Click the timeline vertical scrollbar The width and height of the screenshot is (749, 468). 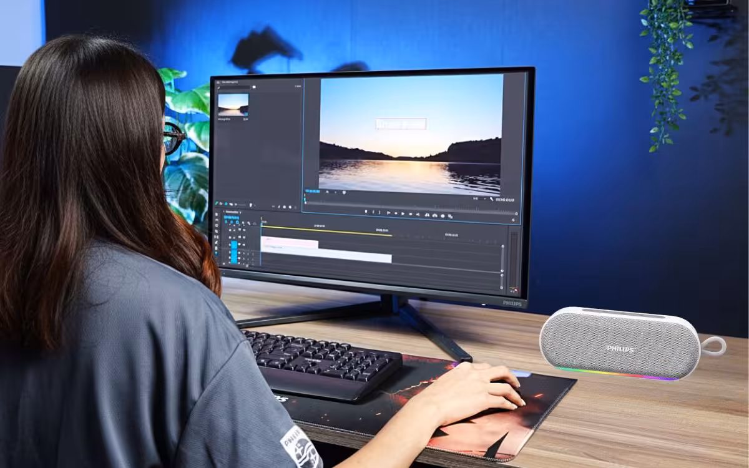(502, 258)
